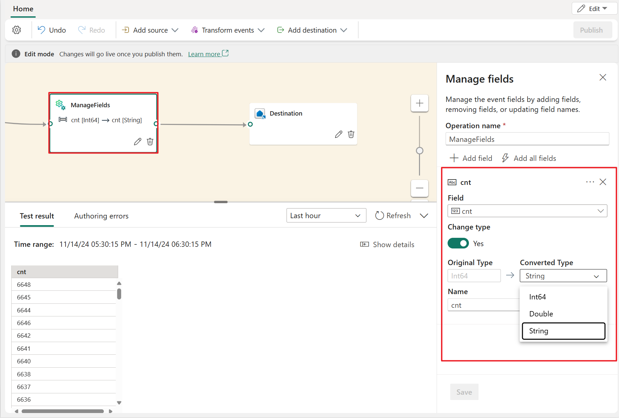Edit the Destination node with pencil icon
Screen dimensions: 619x418
[338, 134]
